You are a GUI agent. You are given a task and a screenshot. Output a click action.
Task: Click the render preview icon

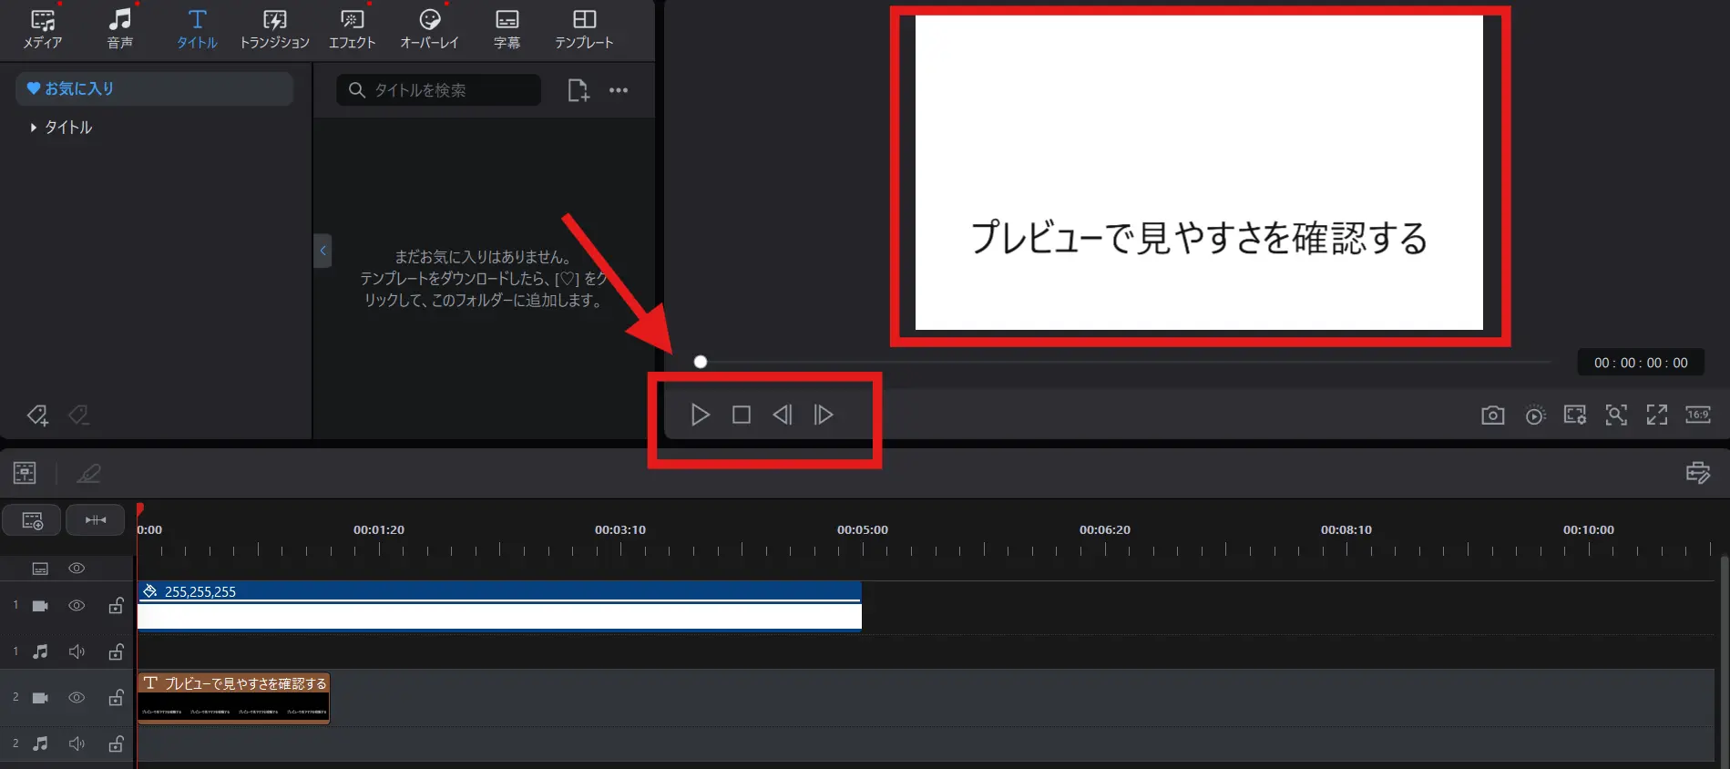pyautogui.click(x=1535, y=415)
